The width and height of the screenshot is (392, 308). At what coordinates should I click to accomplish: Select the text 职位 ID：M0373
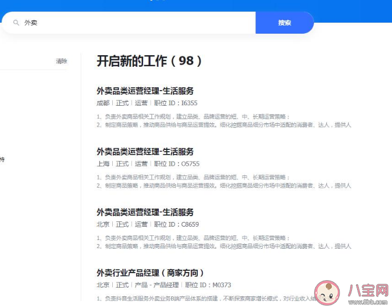208,285
